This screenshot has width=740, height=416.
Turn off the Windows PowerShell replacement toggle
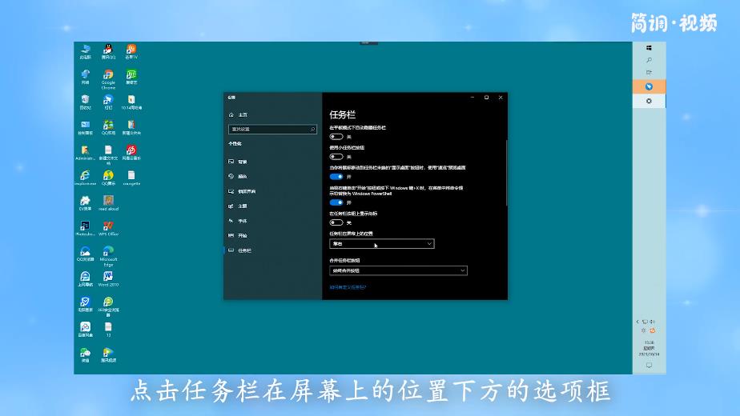tap(336, 202)
